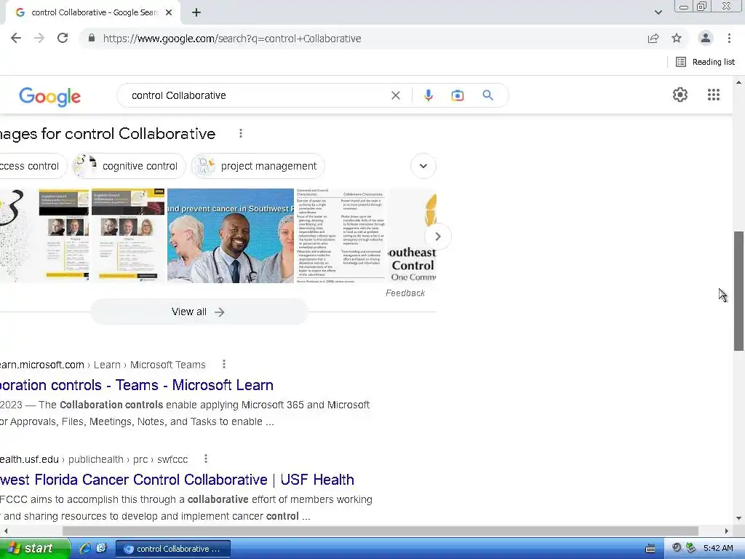745x559 pixels.
Task: Click the address bar URL
Action: pyautogui.click(x=232, y=39)
